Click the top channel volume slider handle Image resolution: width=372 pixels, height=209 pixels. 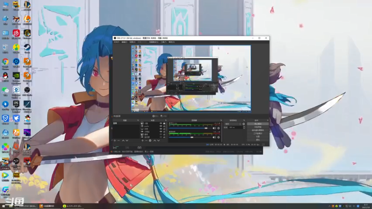206,128
